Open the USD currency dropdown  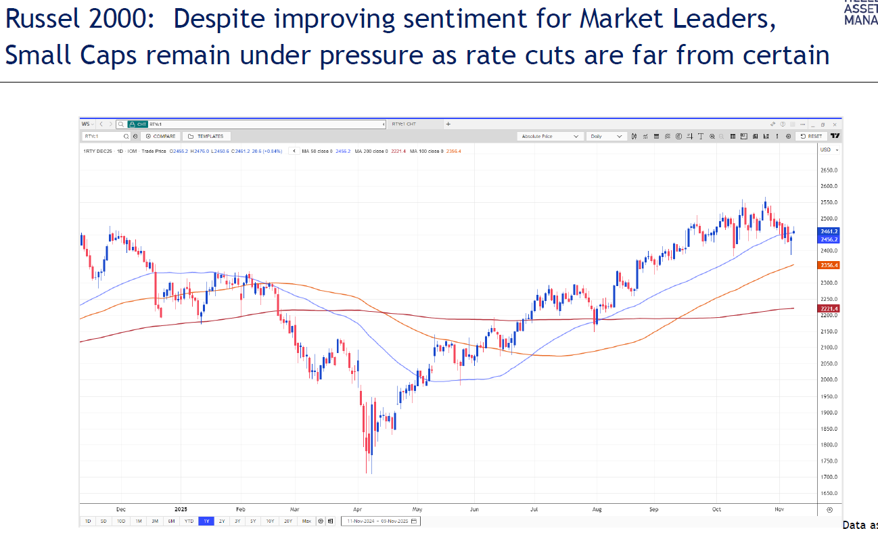click(x=829, y=149)
